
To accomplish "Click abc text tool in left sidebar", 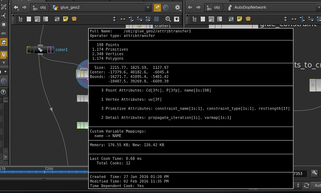I will tap(4, 33).
